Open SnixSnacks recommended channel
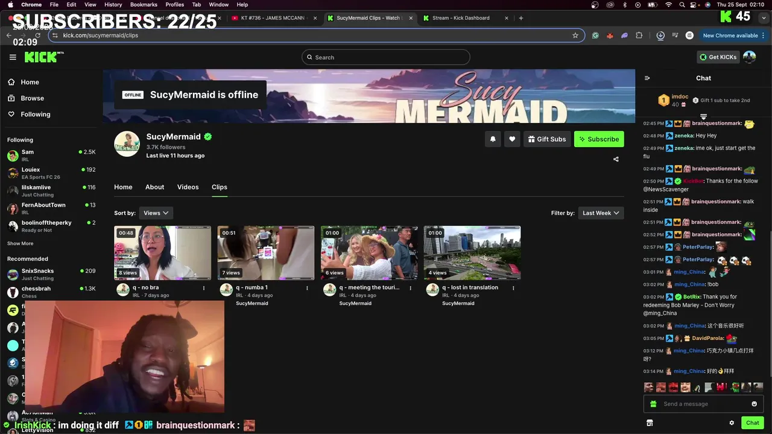This screenshot has width=772, height=434. 51,274
